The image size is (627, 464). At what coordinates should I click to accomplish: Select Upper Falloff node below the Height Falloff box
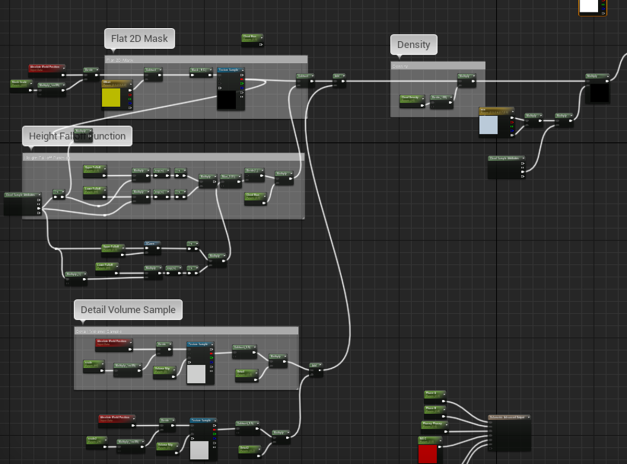(x=113, y=250)
